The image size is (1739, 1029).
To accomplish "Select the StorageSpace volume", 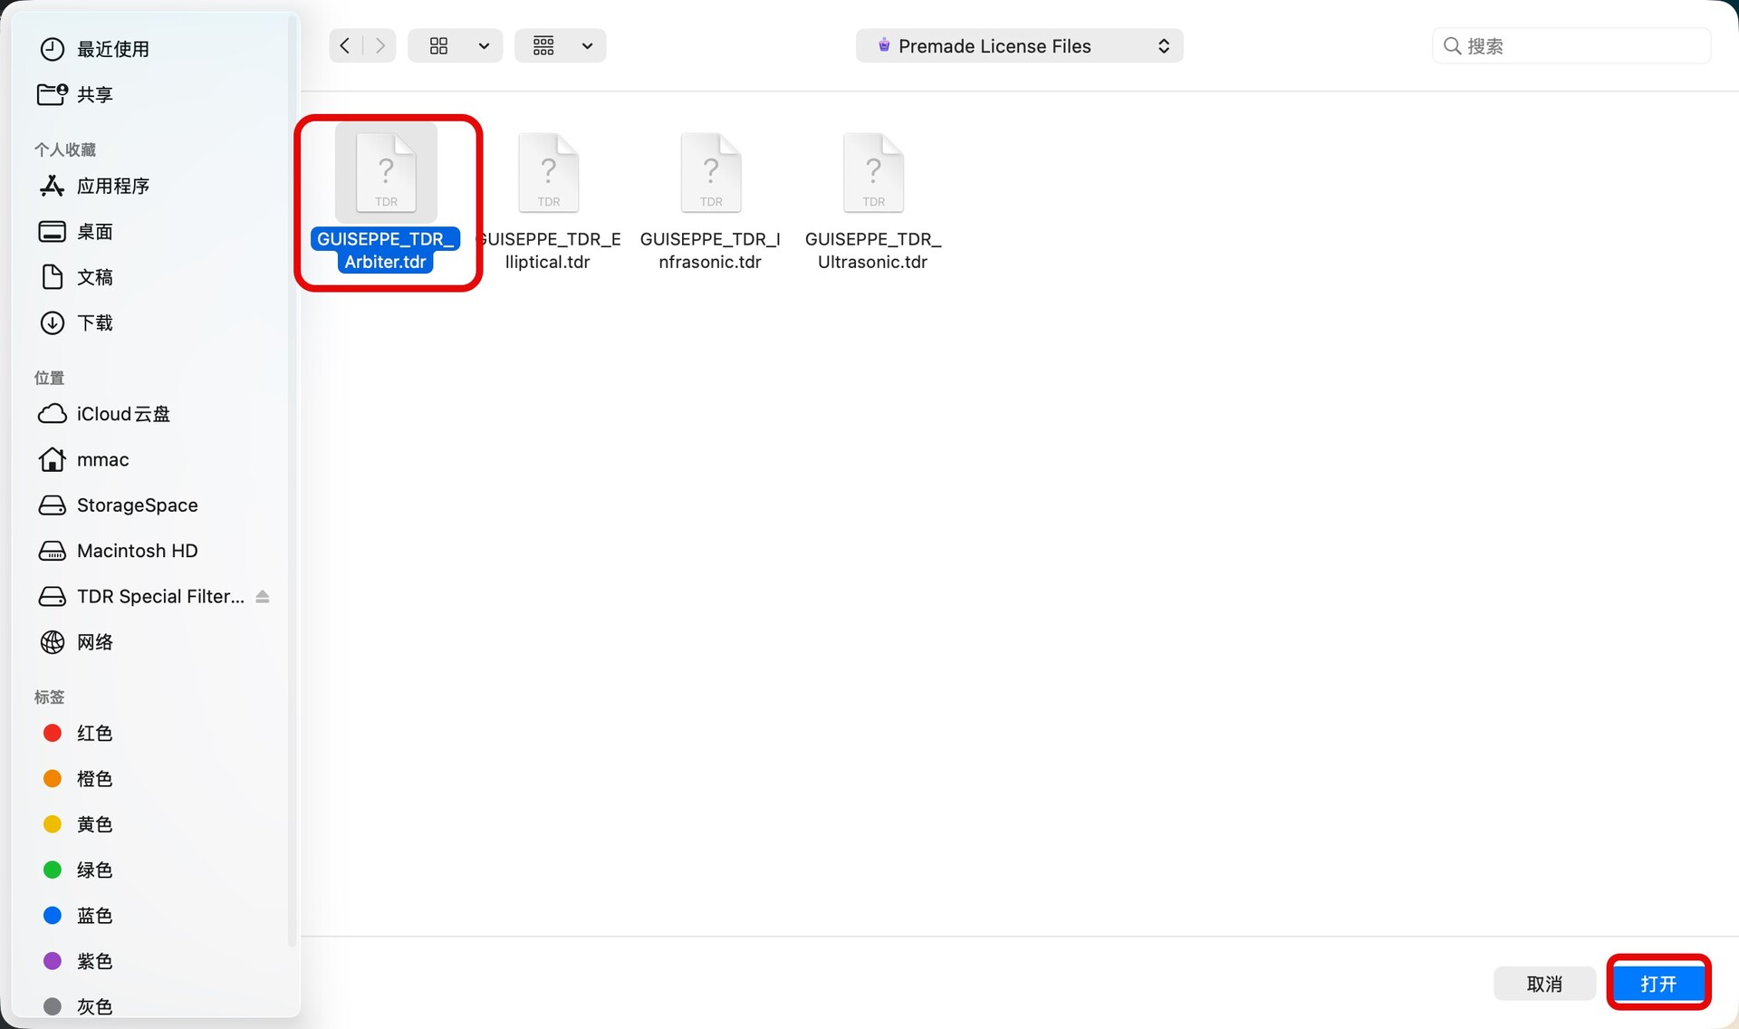I will pyautogui.click(x=118, y=505).
